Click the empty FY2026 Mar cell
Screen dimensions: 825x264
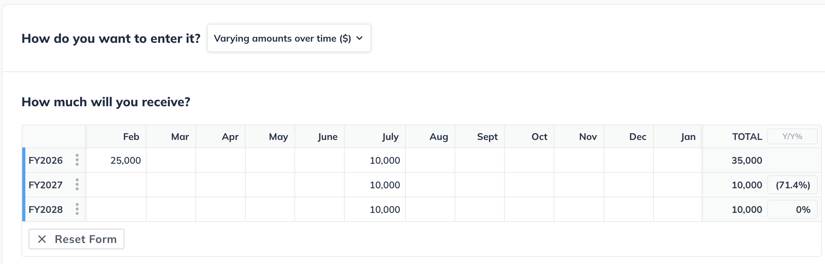tap(171, 161)
